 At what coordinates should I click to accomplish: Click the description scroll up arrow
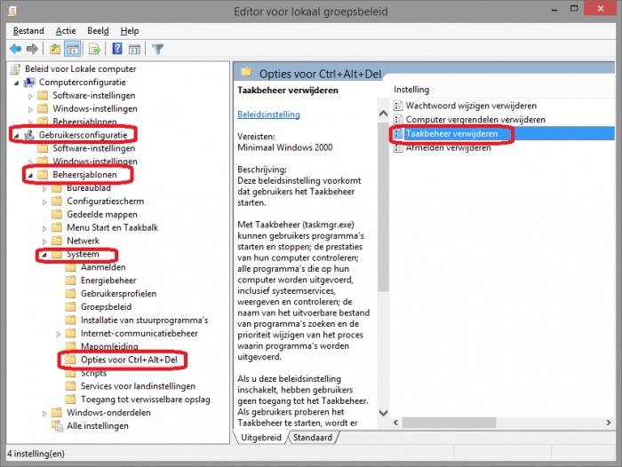[x=383, y=114]
